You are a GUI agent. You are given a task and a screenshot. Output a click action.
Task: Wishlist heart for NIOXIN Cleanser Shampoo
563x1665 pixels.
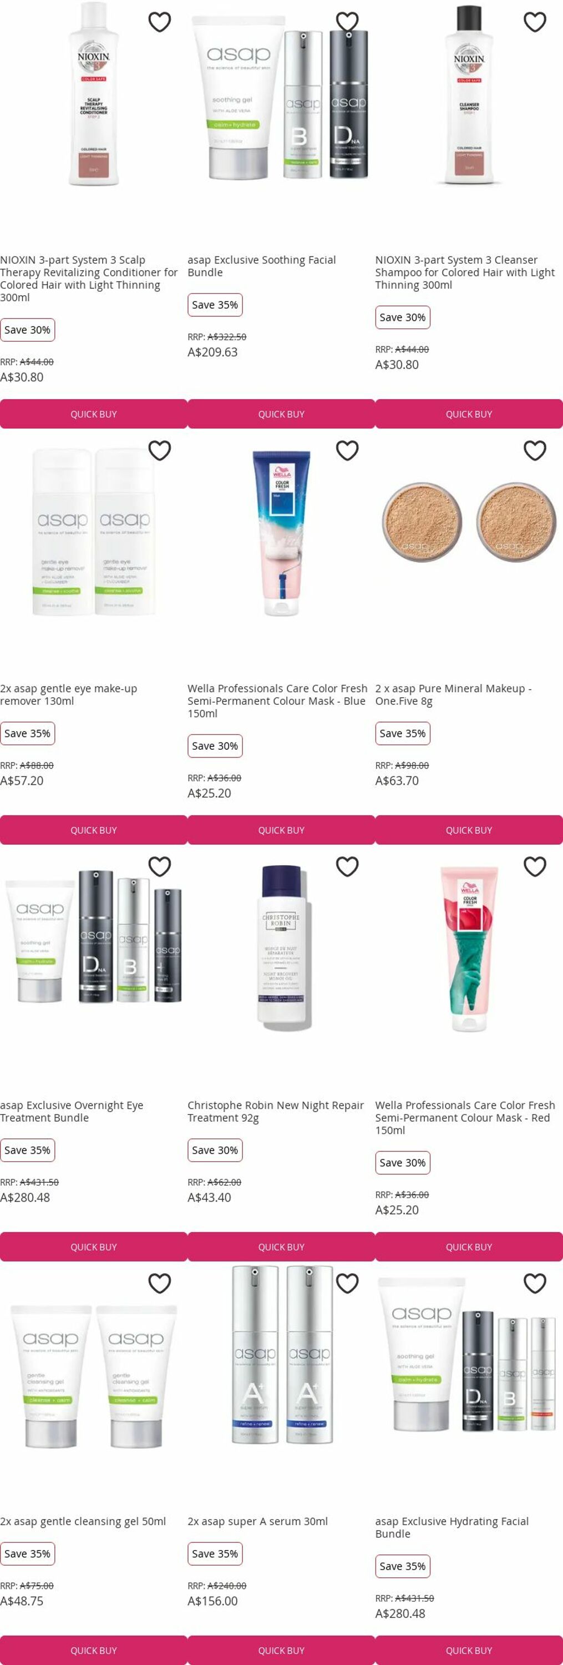(x=535, y=22)
